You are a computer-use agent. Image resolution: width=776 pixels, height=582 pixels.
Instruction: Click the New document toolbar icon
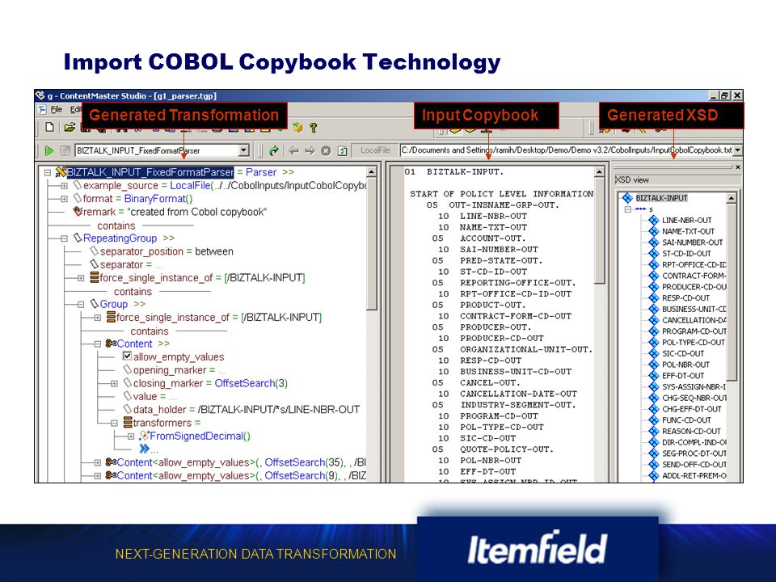(x=49, y=127)
